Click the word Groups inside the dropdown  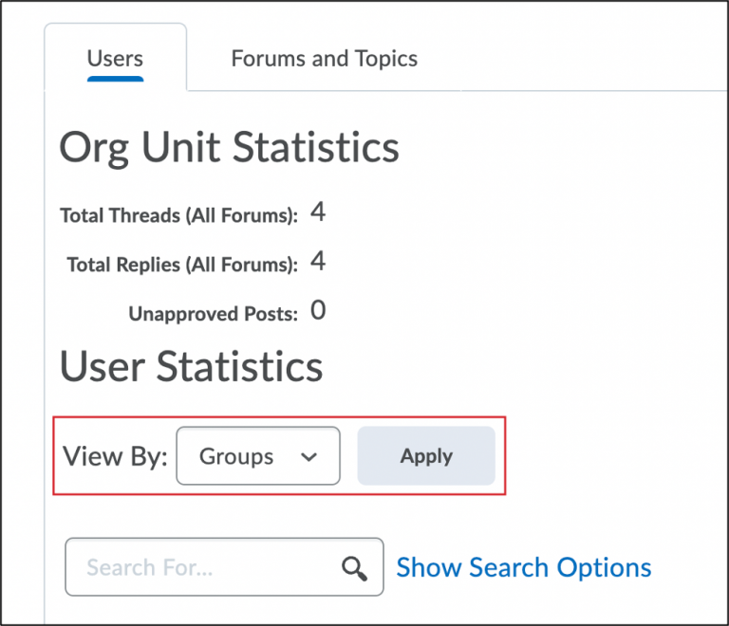pos(236,456)
